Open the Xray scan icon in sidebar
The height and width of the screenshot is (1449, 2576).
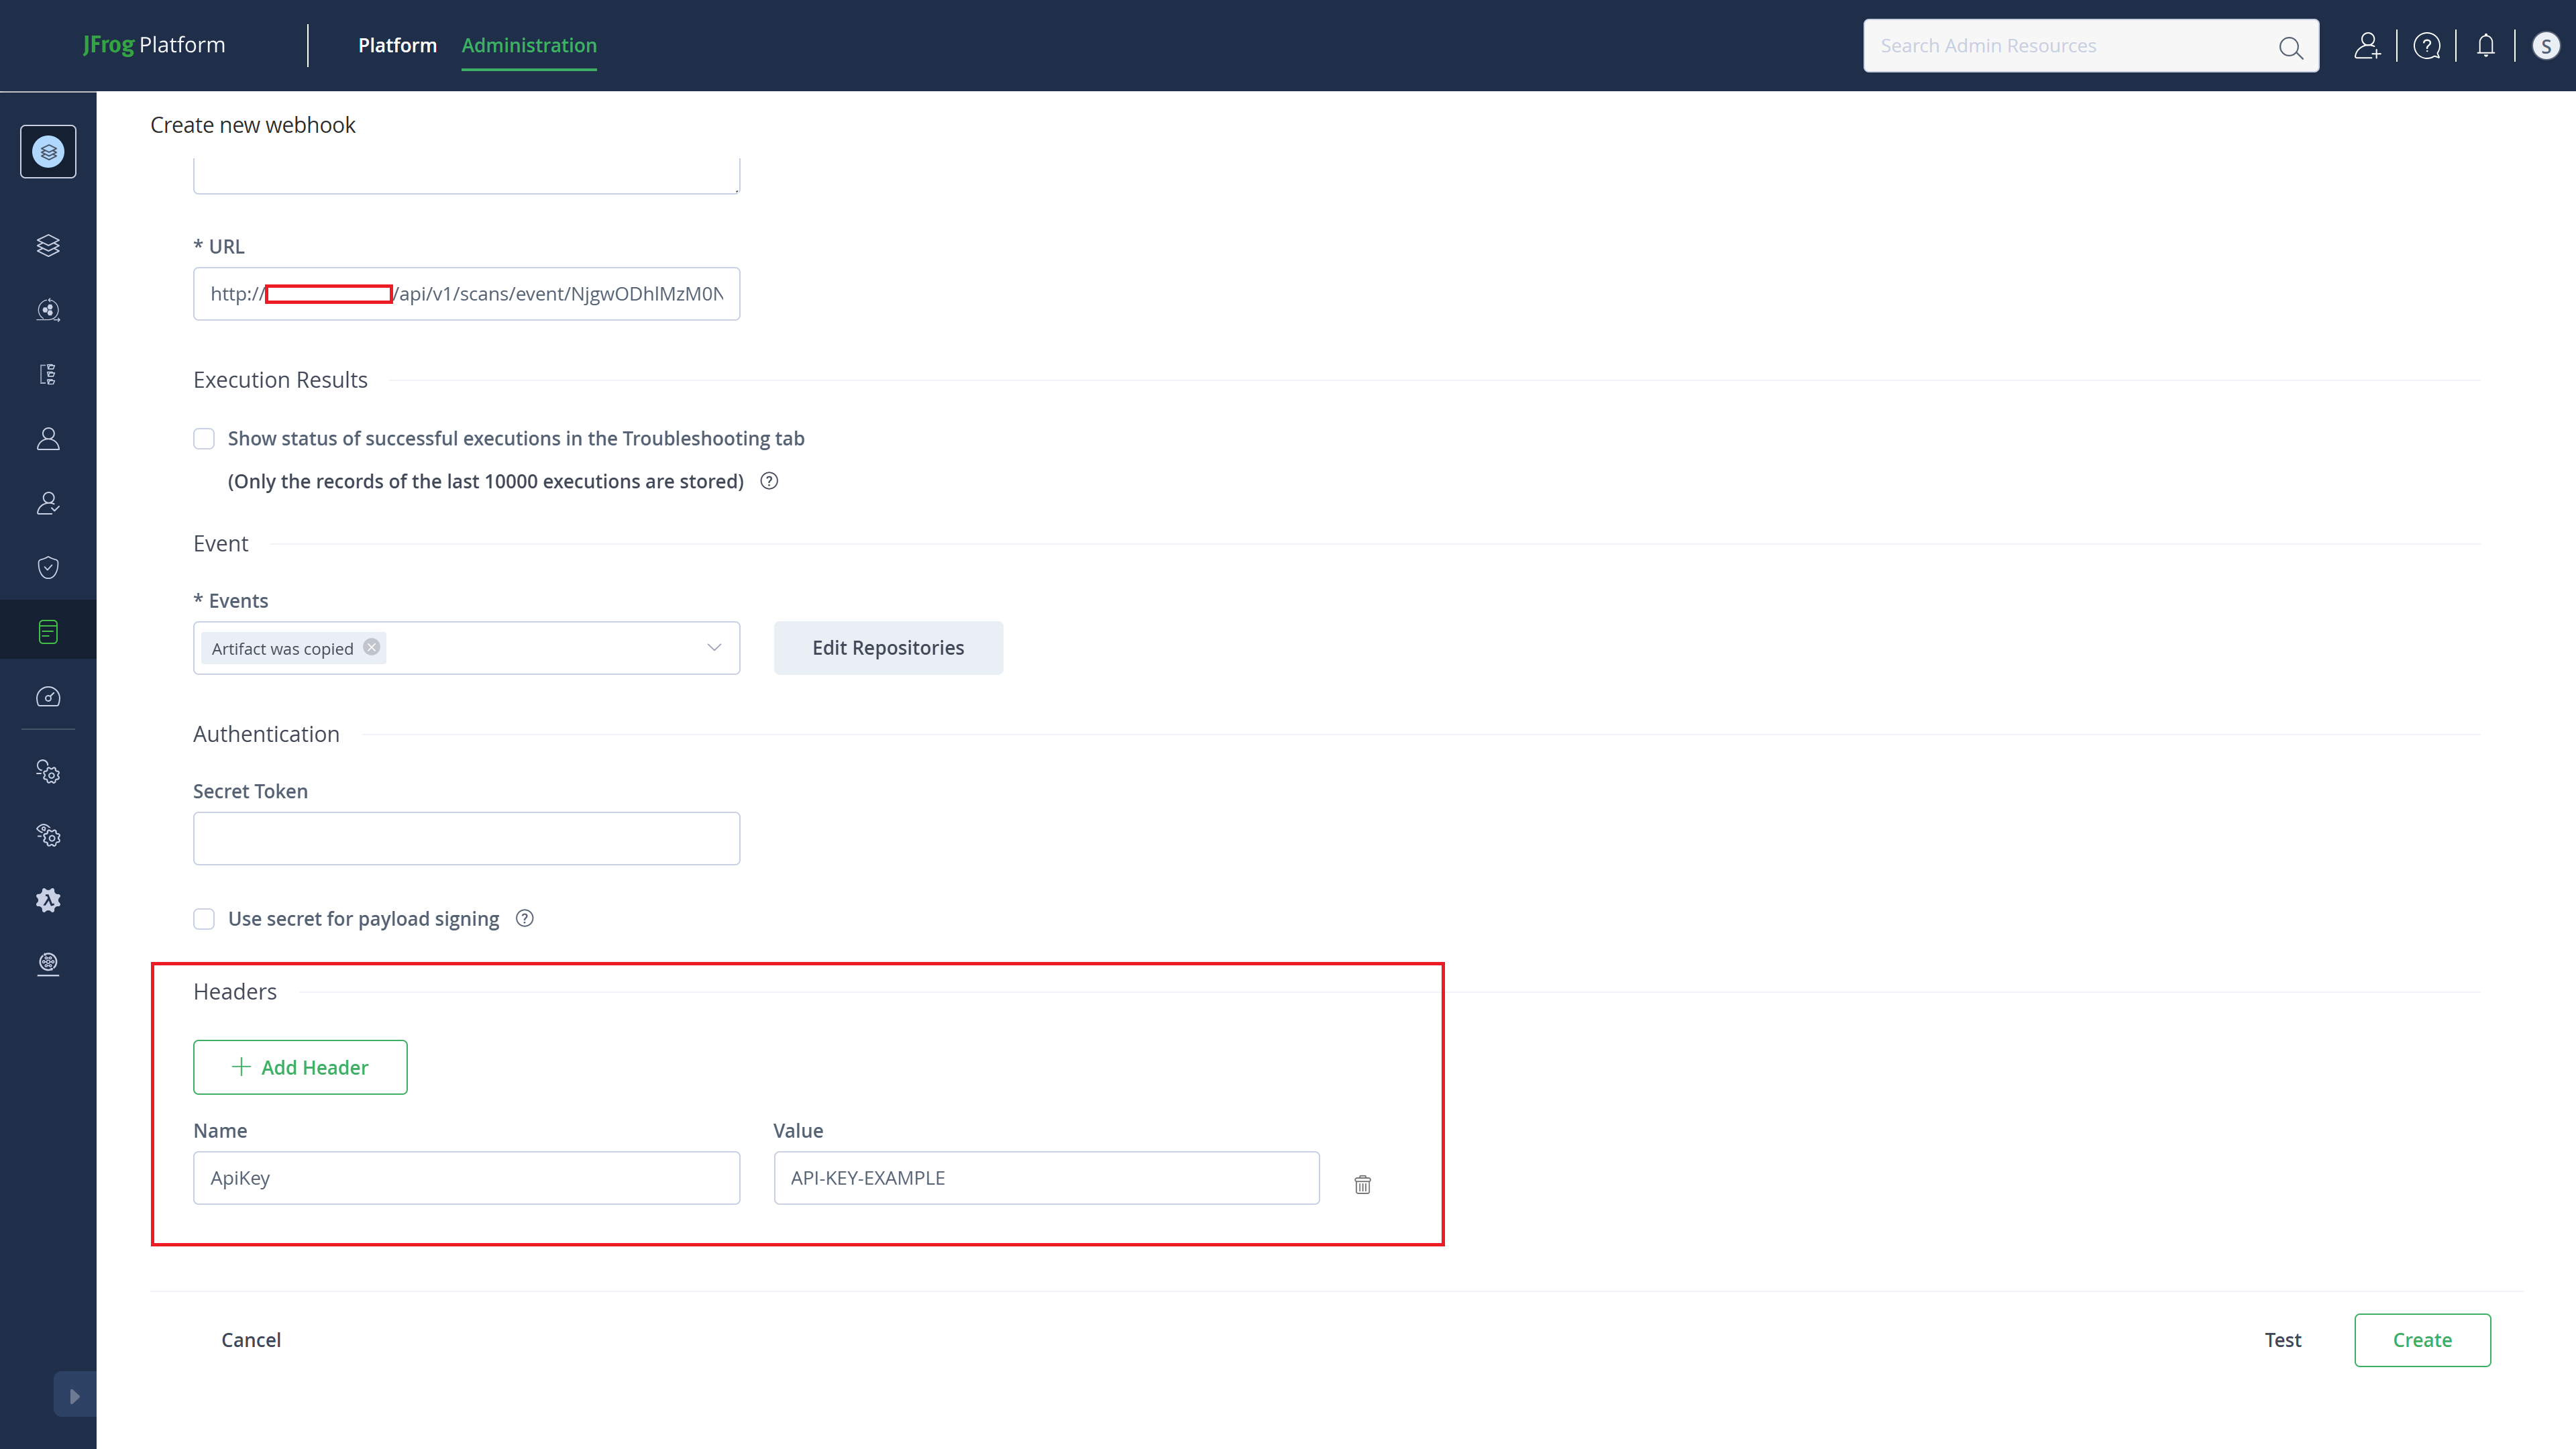(x=48, y=310)
